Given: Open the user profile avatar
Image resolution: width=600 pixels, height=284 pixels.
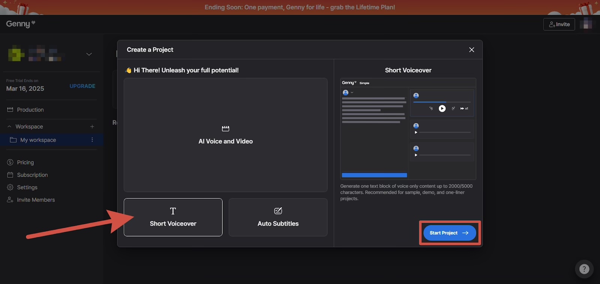Looking at the screenshot, I should coord(586,24).
